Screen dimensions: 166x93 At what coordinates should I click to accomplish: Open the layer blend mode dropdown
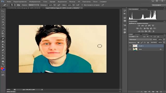(140, 40)
